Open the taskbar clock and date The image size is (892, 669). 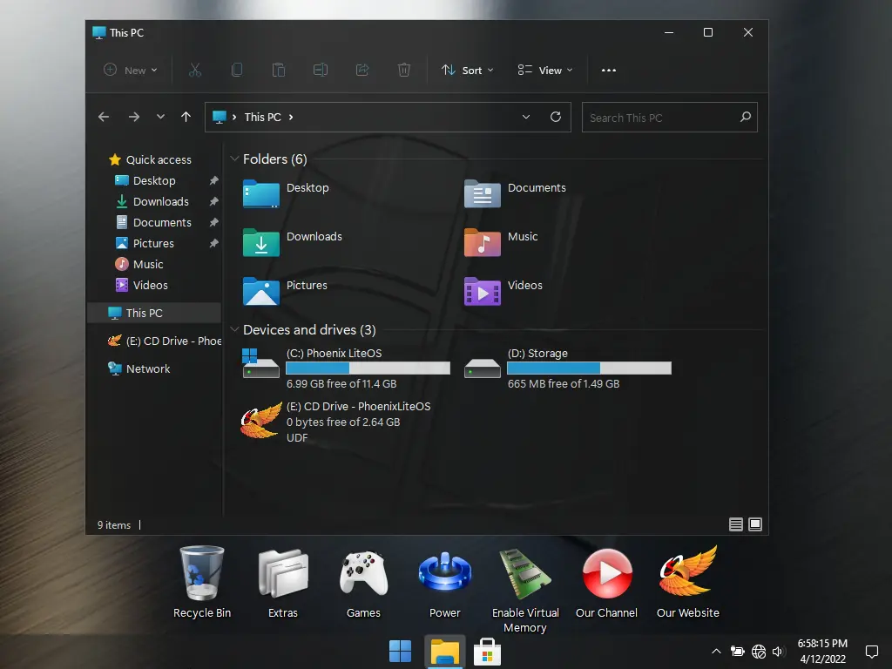(x=822, y=652)
